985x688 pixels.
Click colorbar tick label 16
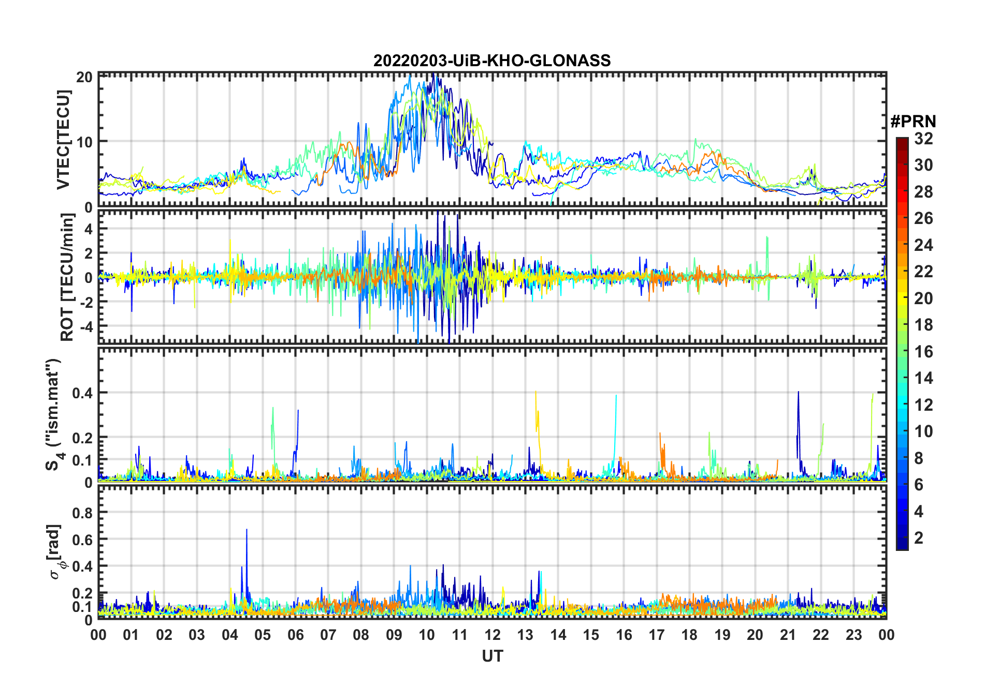tap(923, 352)
